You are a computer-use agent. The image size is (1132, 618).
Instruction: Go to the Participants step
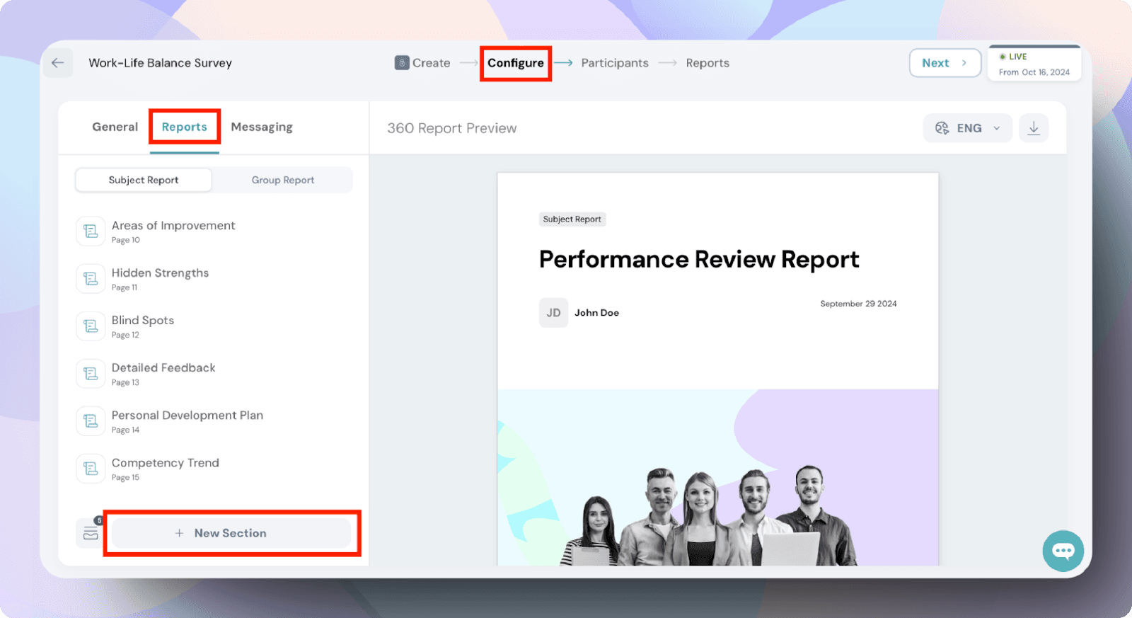tap(614, 63)
